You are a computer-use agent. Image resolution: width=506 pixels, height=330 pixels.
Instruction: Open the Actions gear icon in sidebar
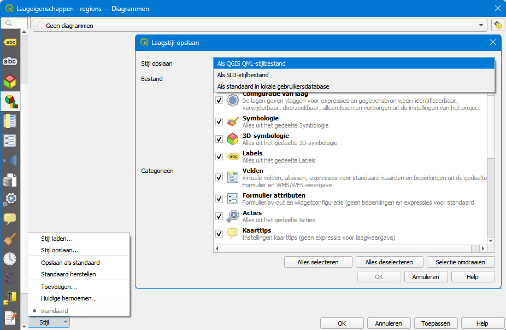[10, 199]
